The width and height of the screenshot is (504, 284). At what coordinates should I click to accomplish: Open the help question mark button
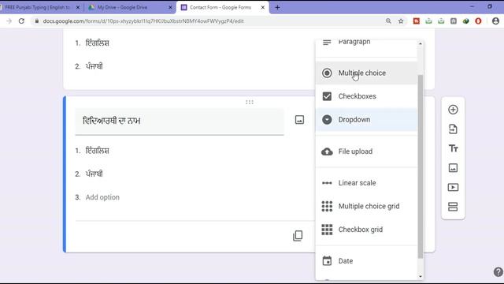(x=498, y=272)
